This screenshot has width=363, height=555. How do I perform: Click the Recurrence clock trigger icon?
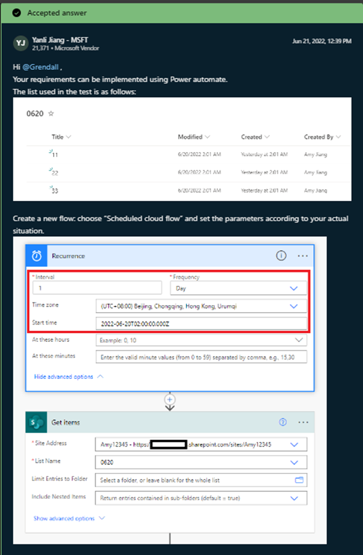coord(36,255)
